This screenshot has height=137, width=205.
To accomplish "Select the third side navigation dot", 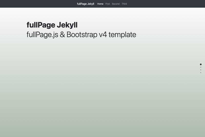I will coord(201,70).
